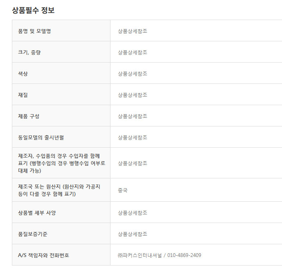Click the ㈜파커스인터내셔널 phone number text
The width and height of the screenshot is (282, 277).
pyautogui.click(x=160, y=255)
